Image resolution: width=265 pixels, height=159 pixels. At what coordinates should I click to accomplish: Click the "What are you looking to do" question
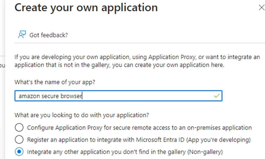coord(82,115)
